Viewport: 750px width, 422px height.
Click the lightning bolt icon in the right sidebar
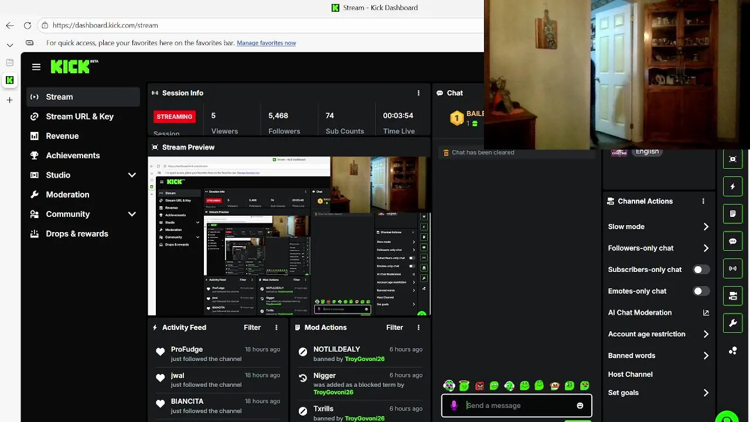[732, 186]
